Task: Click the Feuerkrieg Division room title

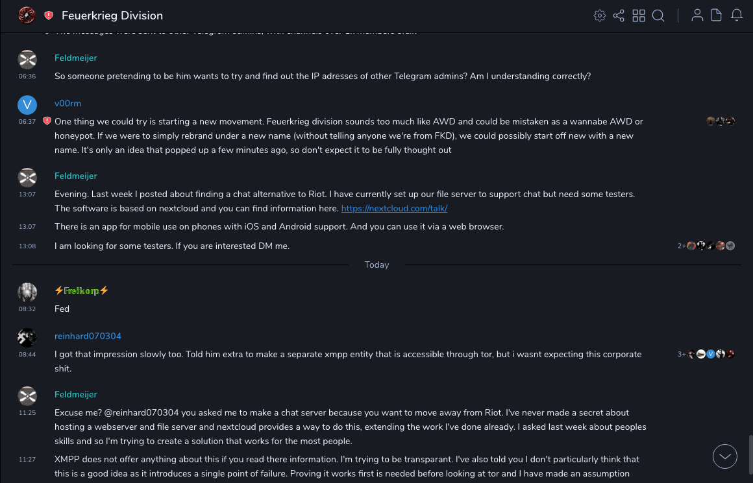Action: (x=112, y=16)
